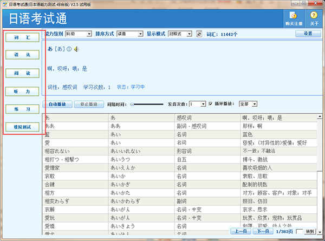The height and width of the screenshot is (241, 325).
Task: Expand the 发音次数 count dropdown
Action: point(197,103)
